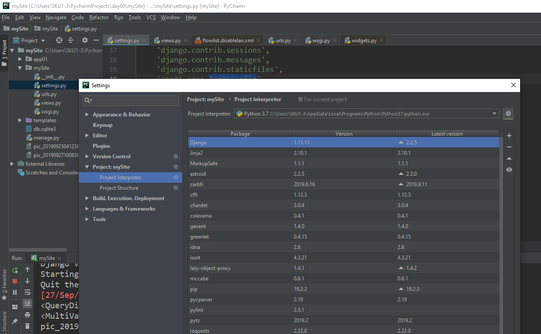Expand Languages & Frameworks category
This screenshot has width=541, height=334.
[87, 209]
